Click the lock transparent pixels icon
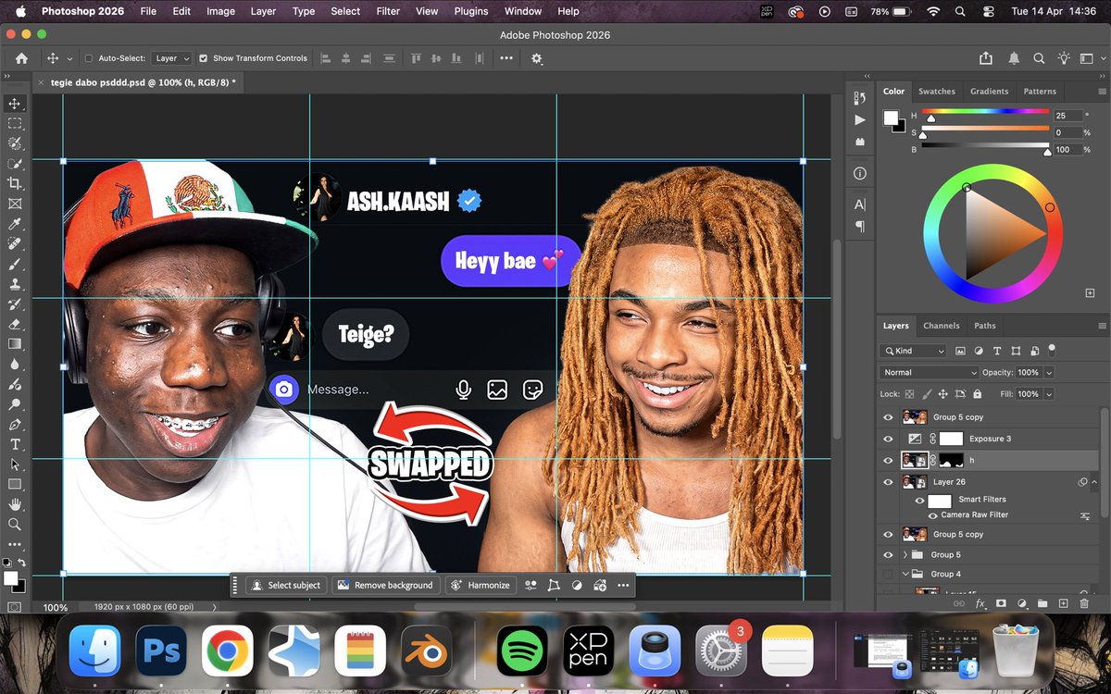This screenshot has height=694, width=1111. coord(908,393)
